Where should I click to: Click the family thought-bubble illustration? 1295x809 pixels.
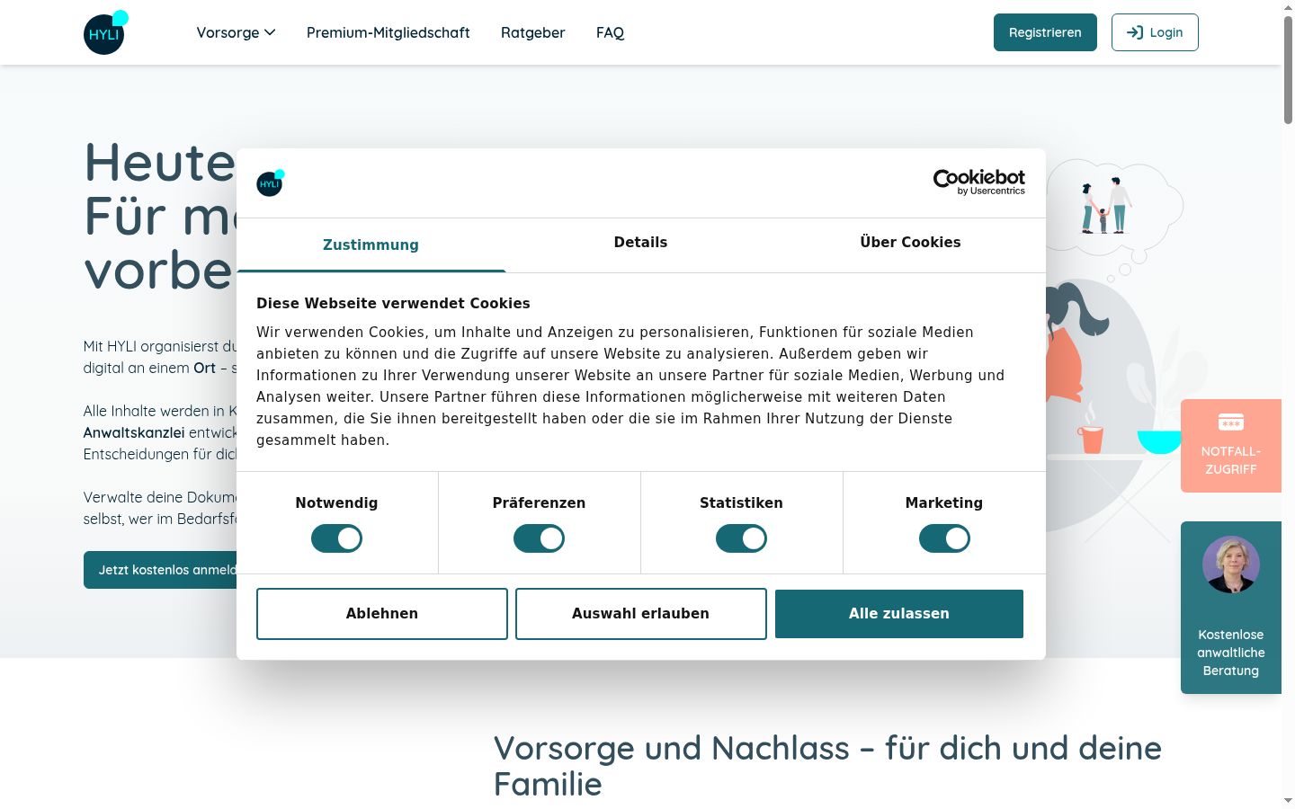coord(1113,205)
